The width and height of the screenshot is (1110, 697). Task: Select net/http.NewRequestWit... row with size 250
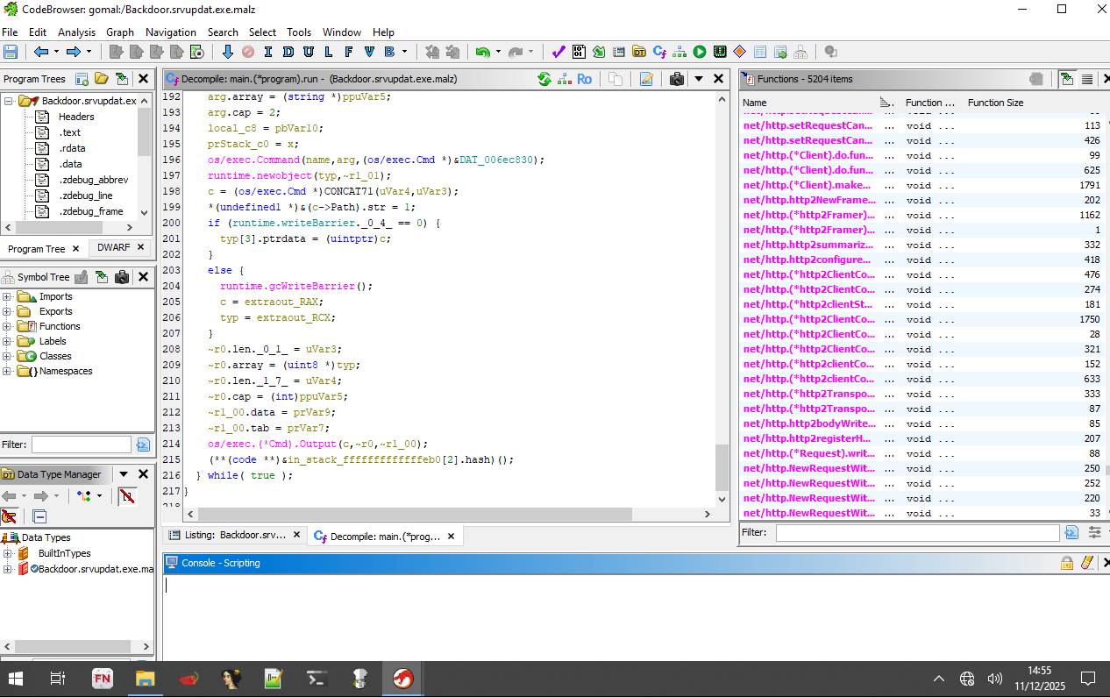click(808, 468)
